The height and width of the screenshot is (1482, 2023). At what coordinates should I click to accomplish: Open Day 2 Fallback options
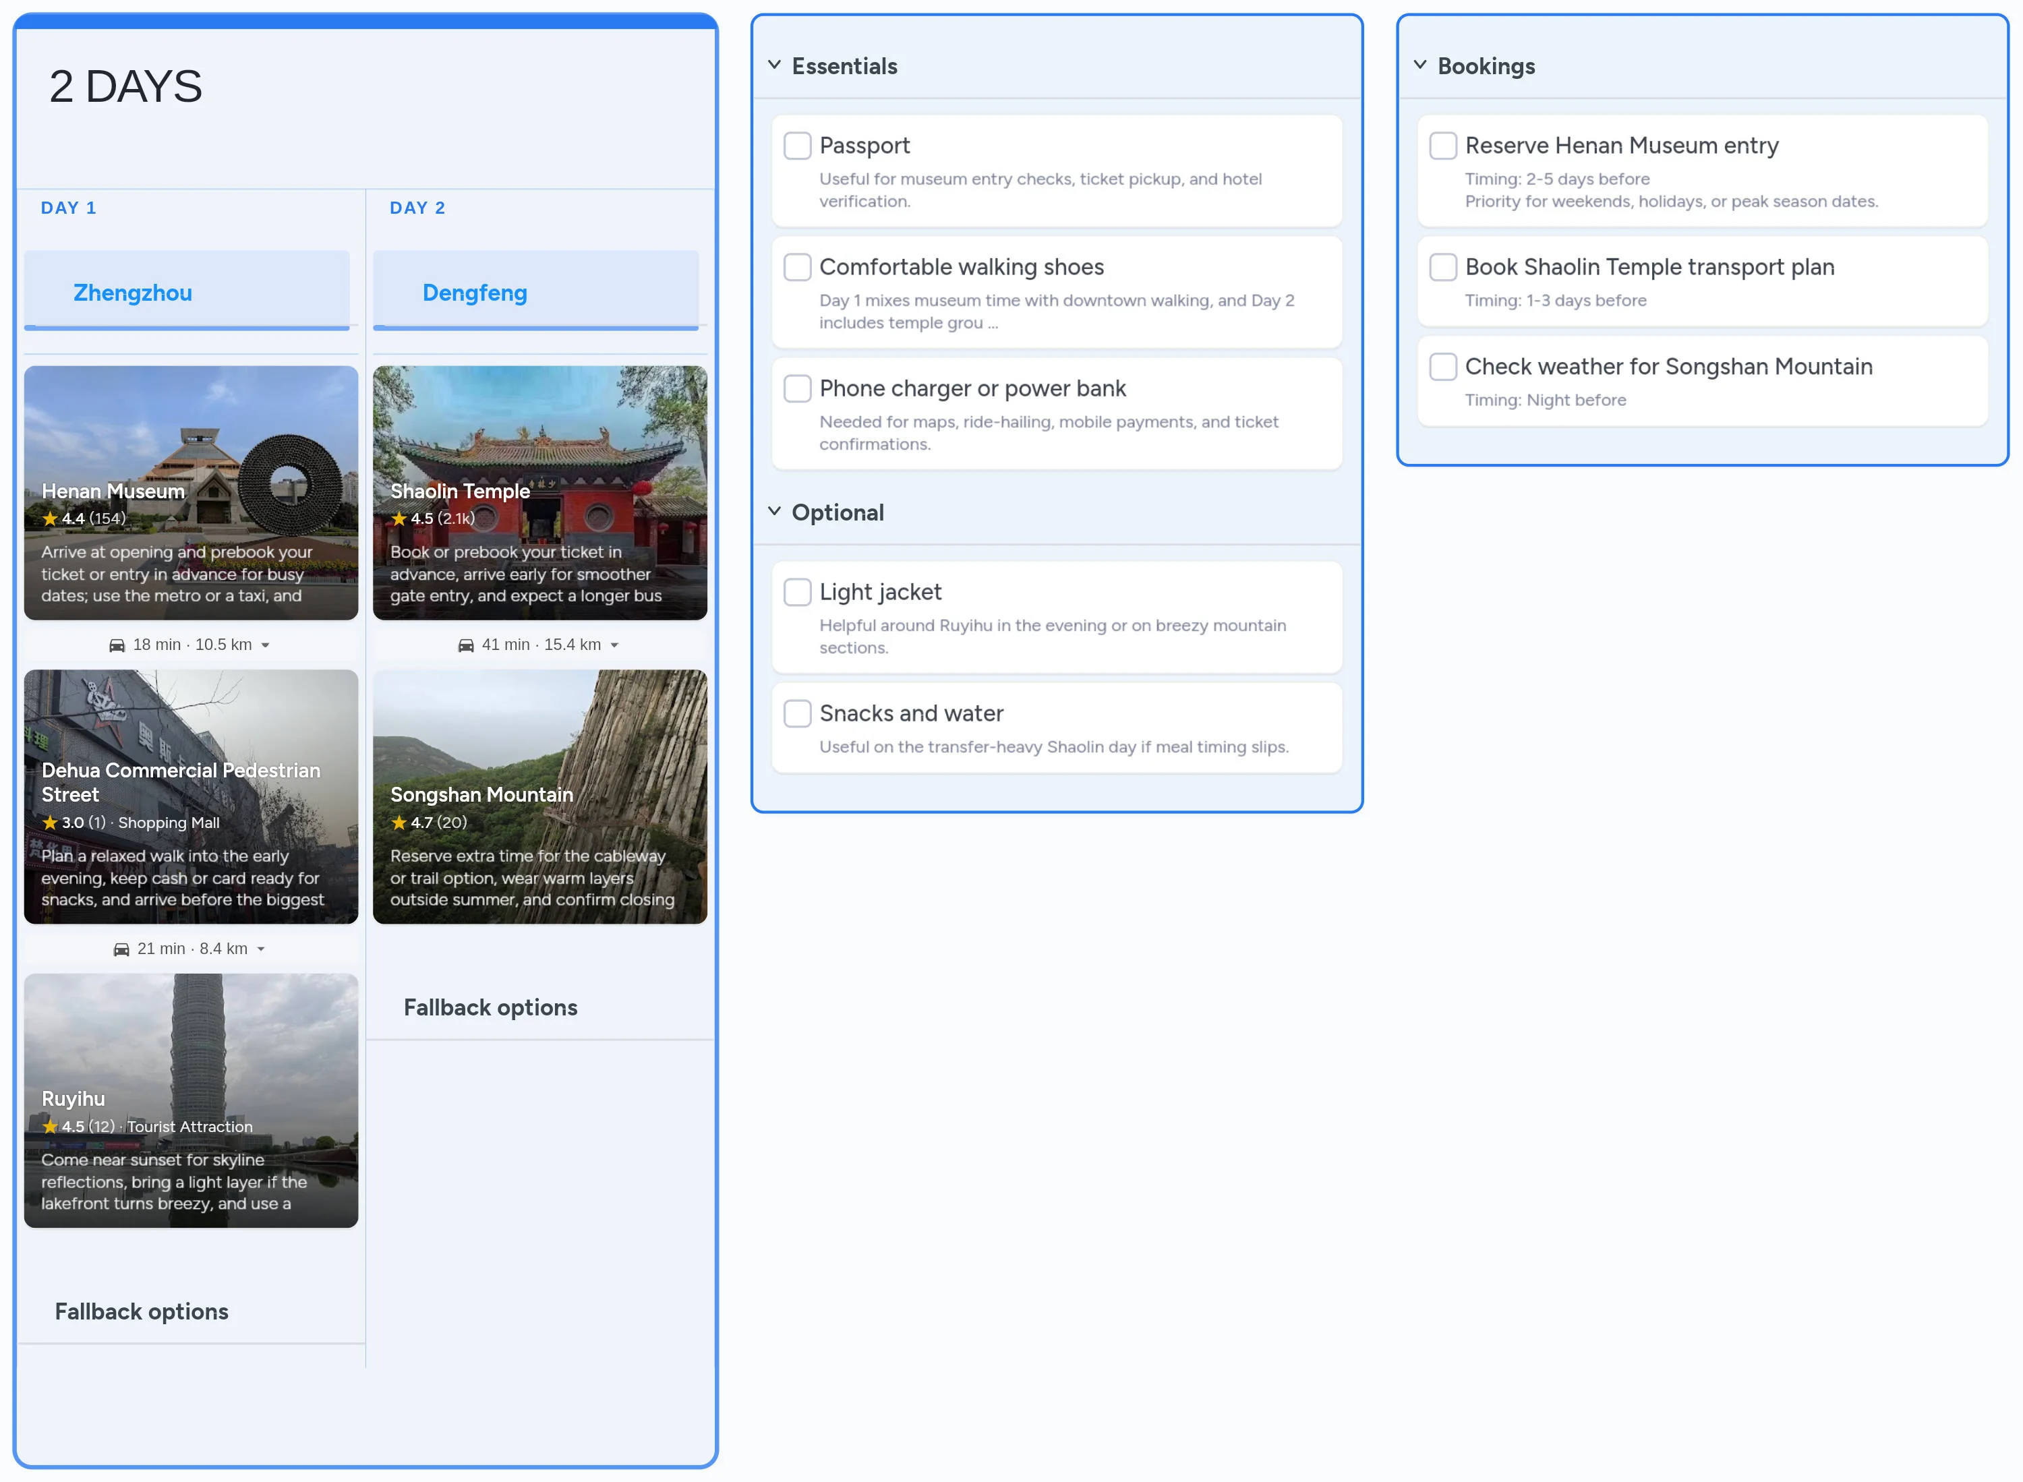click(x=491, y=1007)
